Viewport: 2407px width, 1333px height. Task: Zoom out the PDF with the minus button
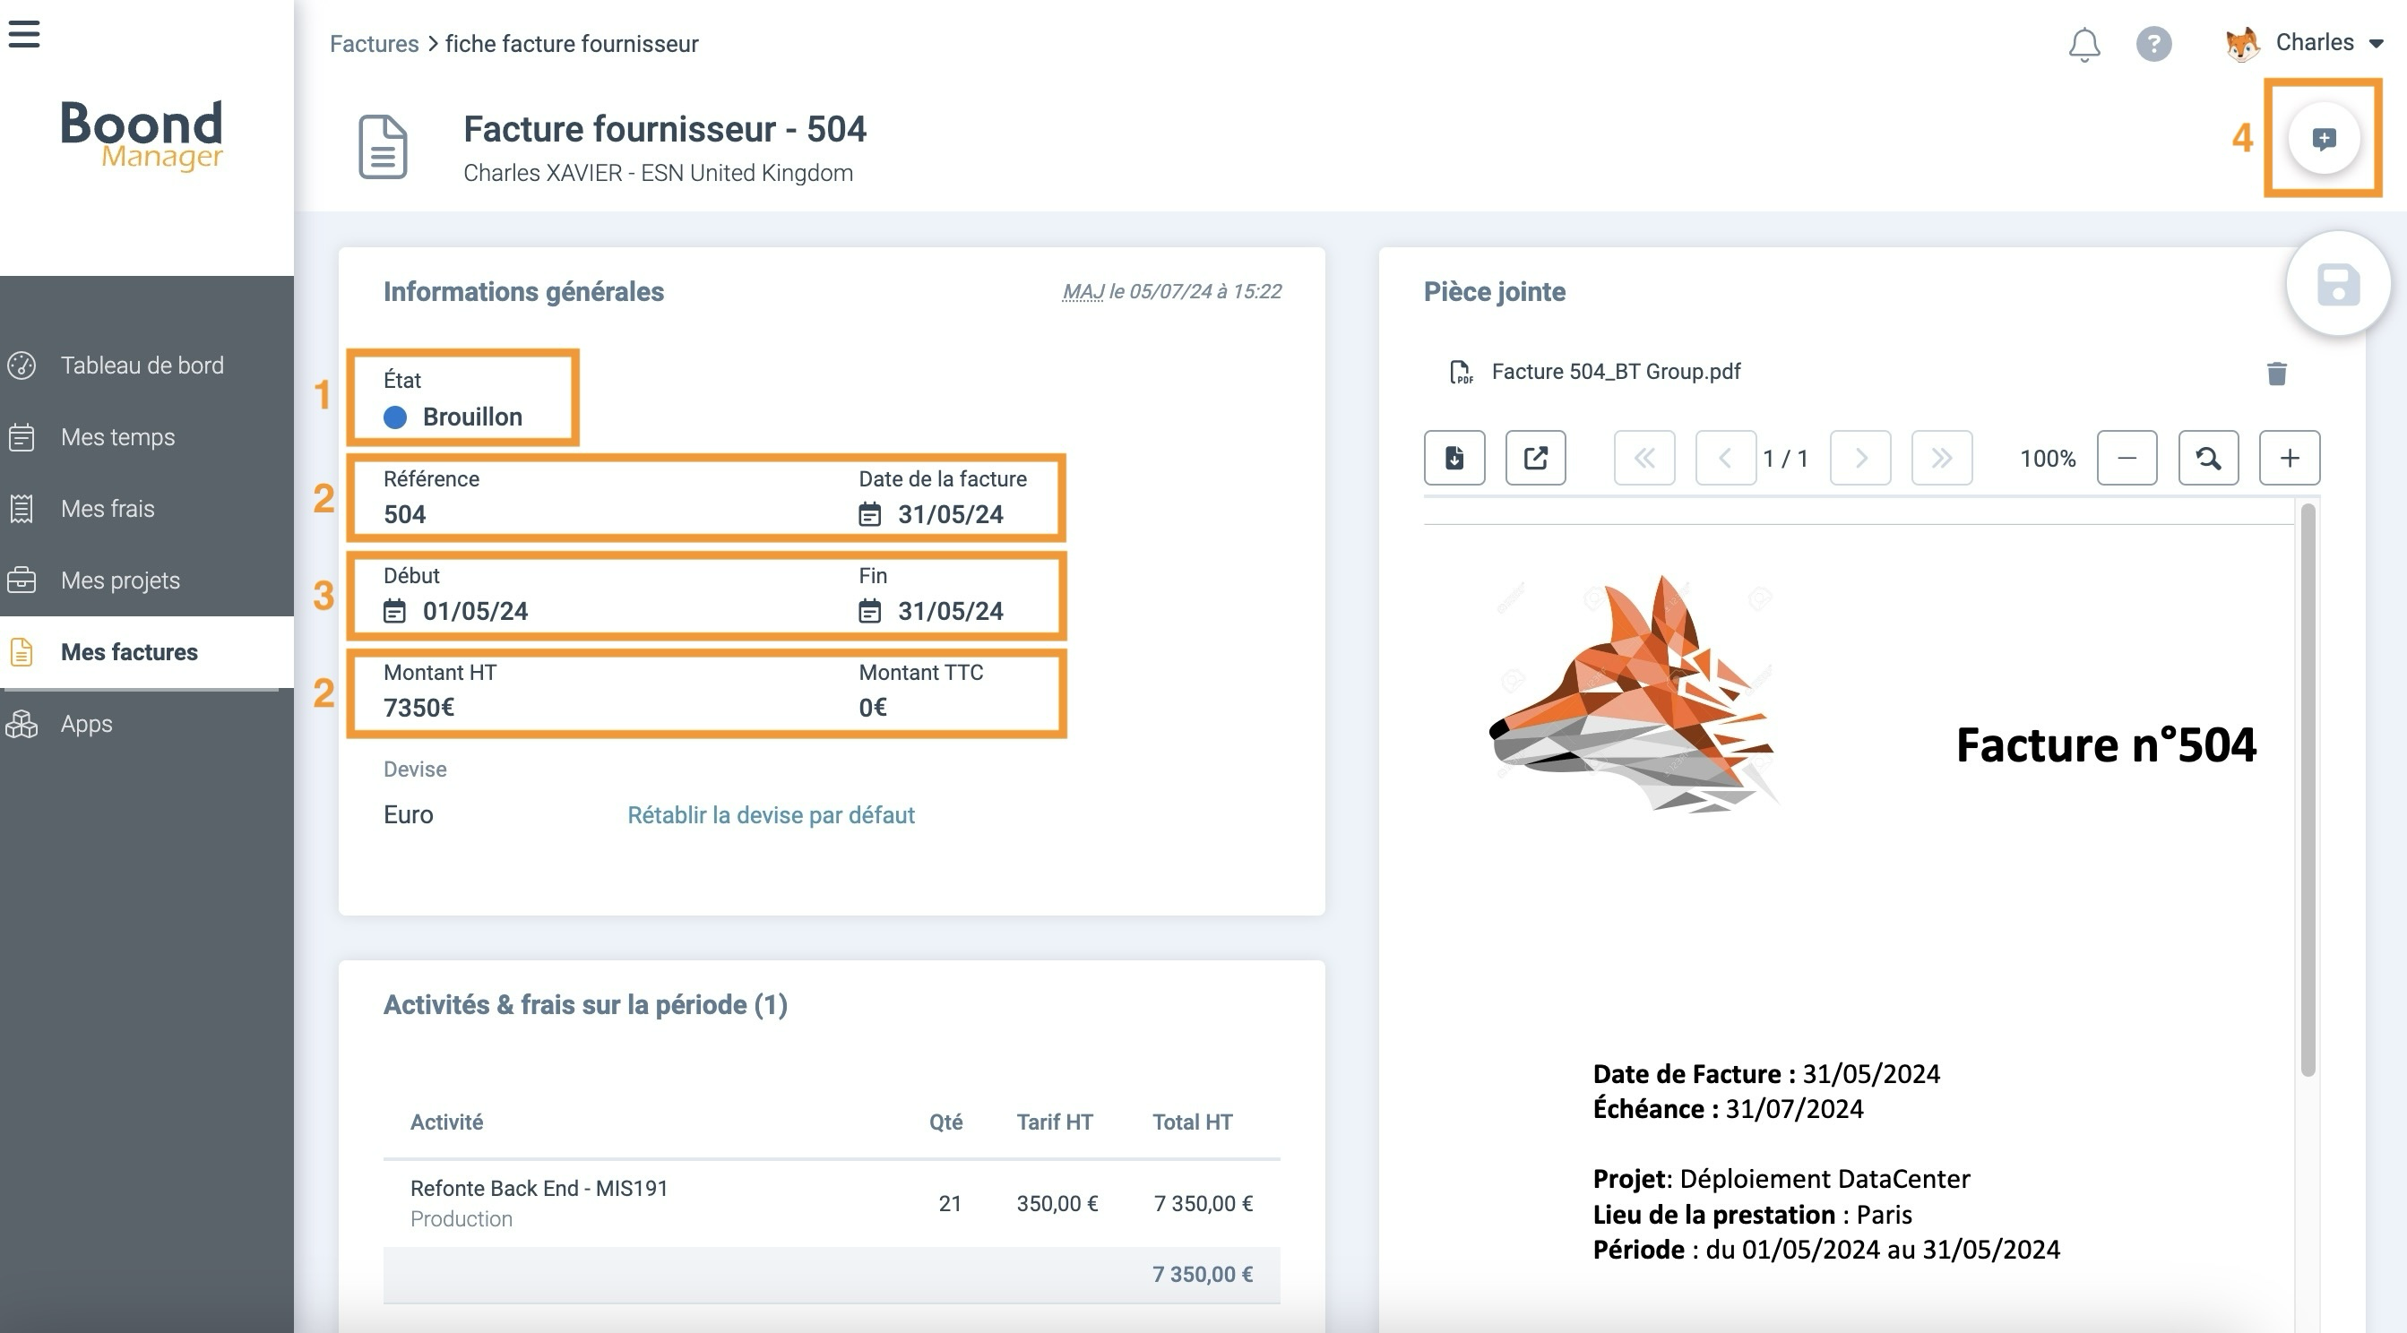pyautogui.click(x=2127, y=458)
